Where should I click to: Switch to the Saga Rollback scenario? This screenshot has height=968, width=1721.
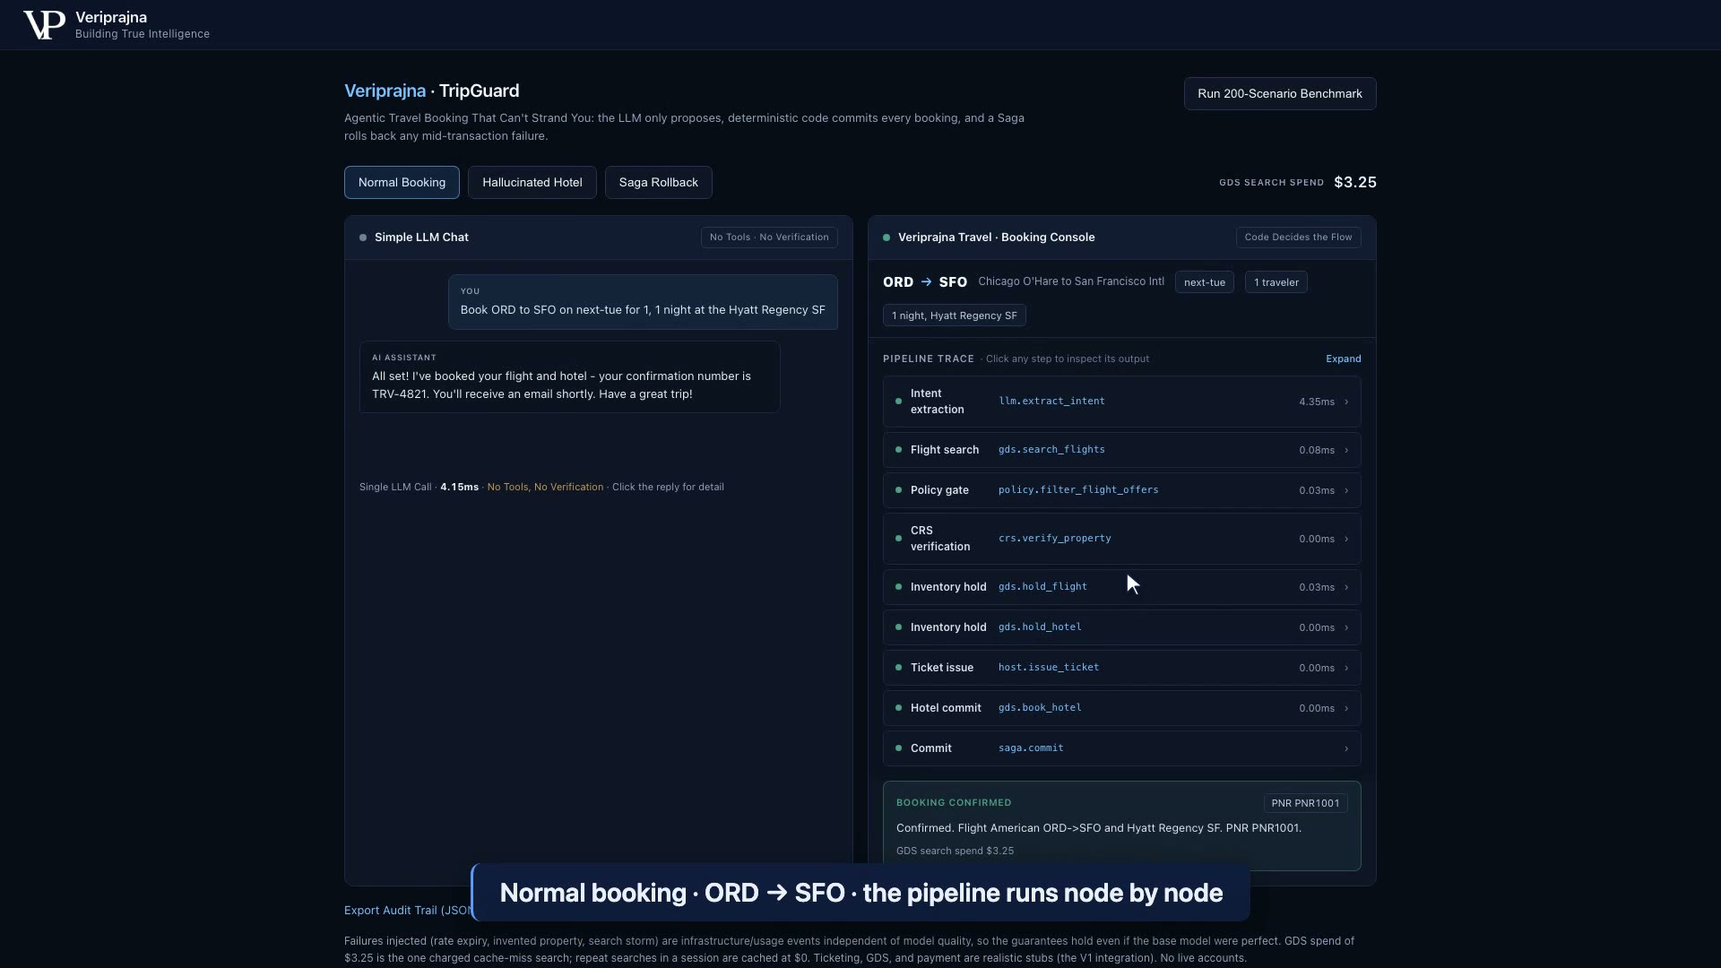658,182
